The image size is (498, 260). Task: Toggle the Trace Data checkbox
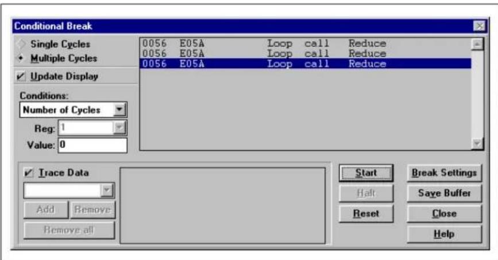click(x=29, y=173)
